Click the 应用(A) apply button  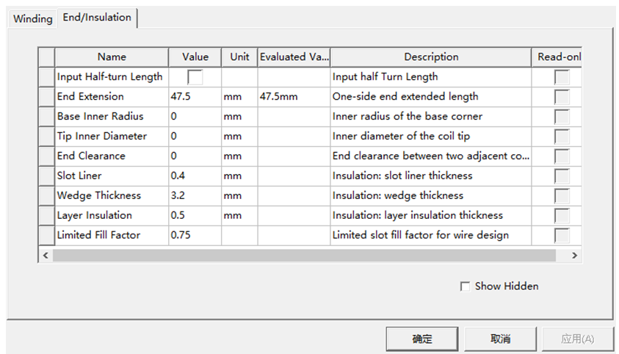click(x=578, y=339)
